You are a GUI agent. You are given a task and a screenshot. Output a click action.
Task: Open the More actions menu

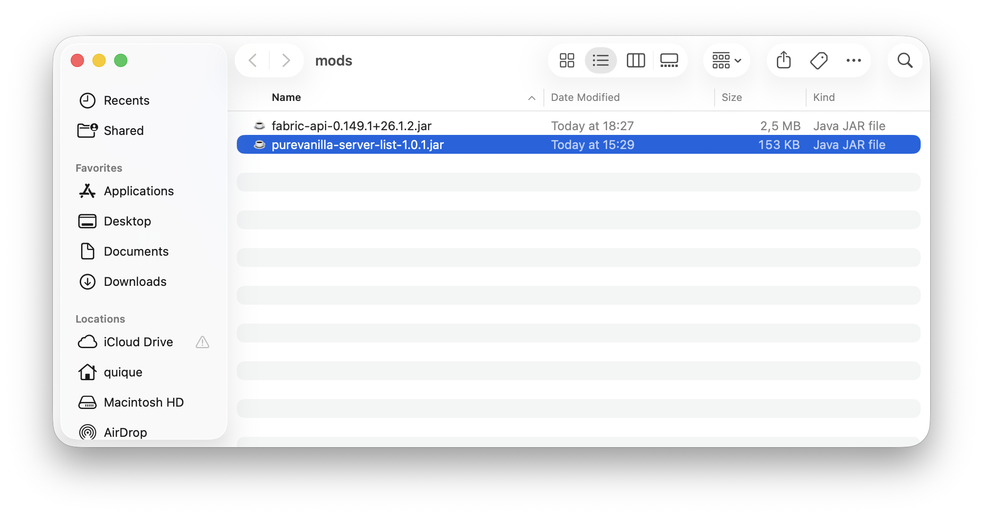click(854, 60)
